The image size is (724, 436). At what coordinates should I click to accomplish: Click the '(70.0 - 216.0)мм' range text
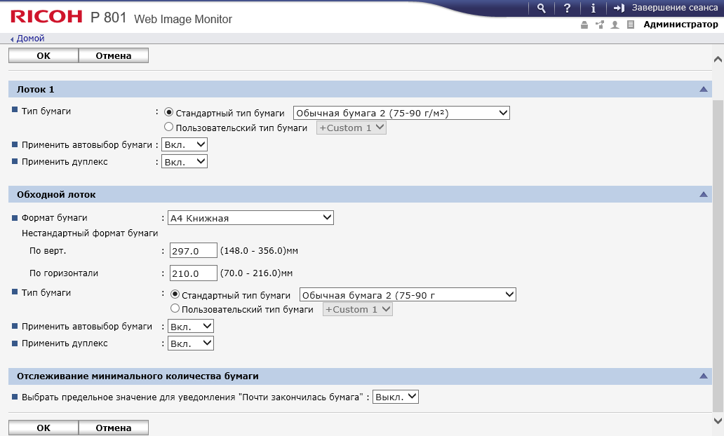(256, 273)
